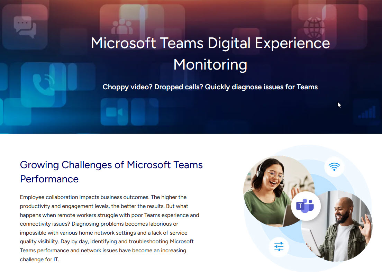Click 'connectivity issues? Diagnosing problems' paragraph line
Image resolution: width=382 pixels, height=272 pixels.
tap(99, 224)
